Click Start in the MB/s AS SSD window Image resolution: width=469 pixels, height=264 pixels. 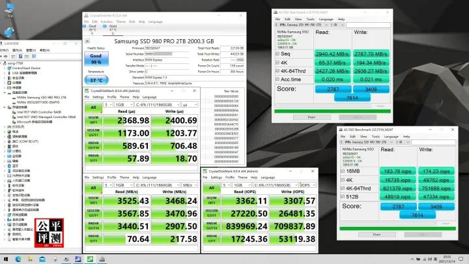point(311,117)
